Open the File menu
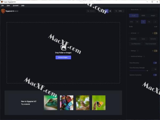 (3, 6)
